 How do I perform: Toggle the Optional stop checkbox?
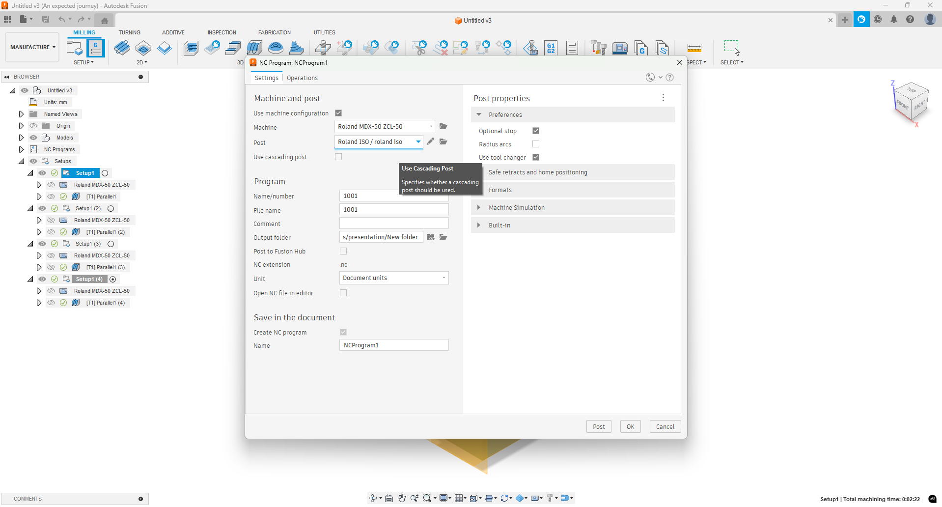coord(536,131)
